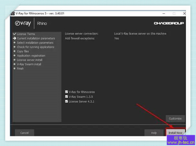Uncheck V-Ray for Rhinoceros component

point(67,92)
